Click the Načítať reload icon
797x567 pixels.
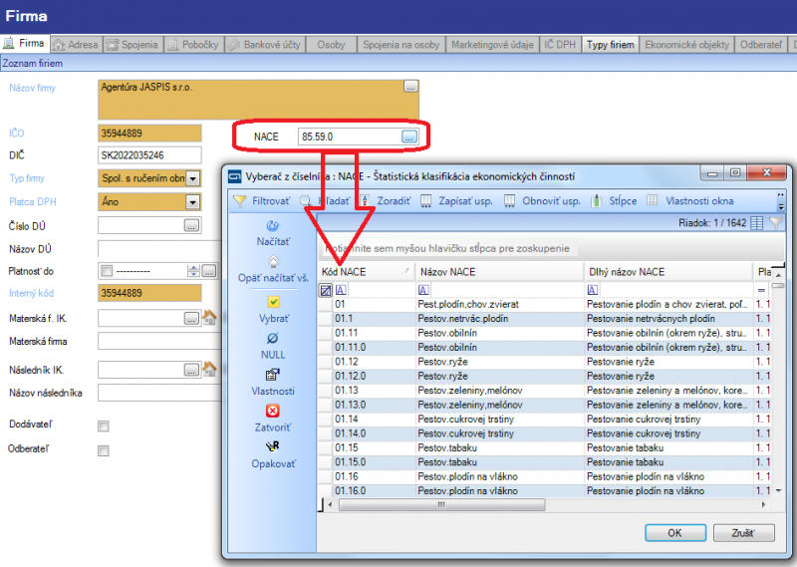pos(273,226)
